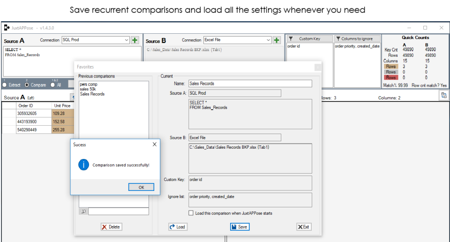Click the search icon below Previous comparisons list

(83, 212)
